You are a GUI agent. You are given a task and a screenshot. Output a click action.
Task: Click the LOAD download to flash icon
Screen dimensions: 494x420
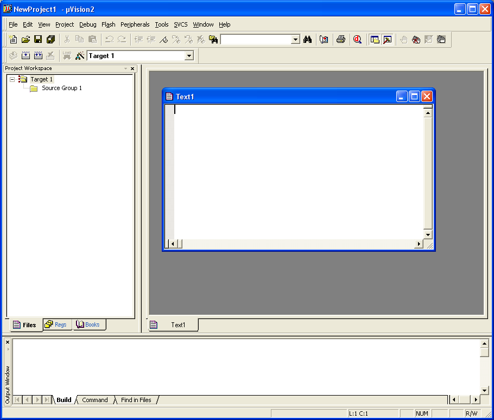(67, 56)
